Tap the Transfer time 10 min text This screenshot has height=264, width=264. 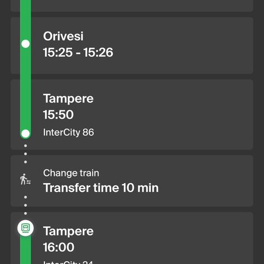tap(101, 188)
